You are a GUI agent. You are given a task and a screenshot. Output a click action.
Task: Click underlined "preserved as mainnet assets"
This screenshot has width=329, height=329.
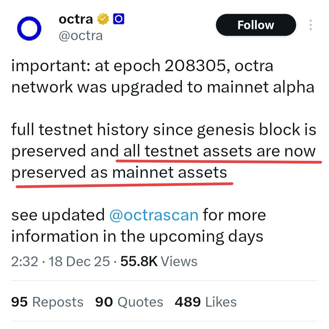click(x=119, y=173)
